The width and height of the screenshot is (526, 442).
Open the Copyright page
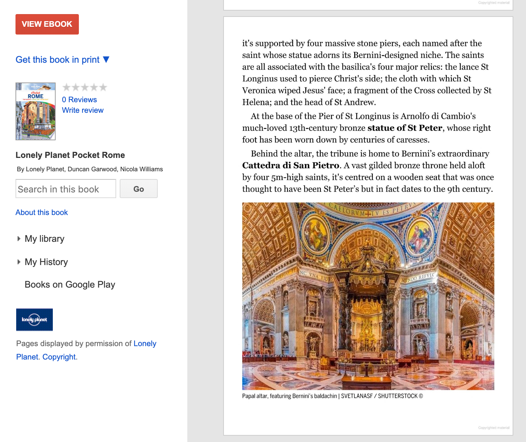coord(59,357)
